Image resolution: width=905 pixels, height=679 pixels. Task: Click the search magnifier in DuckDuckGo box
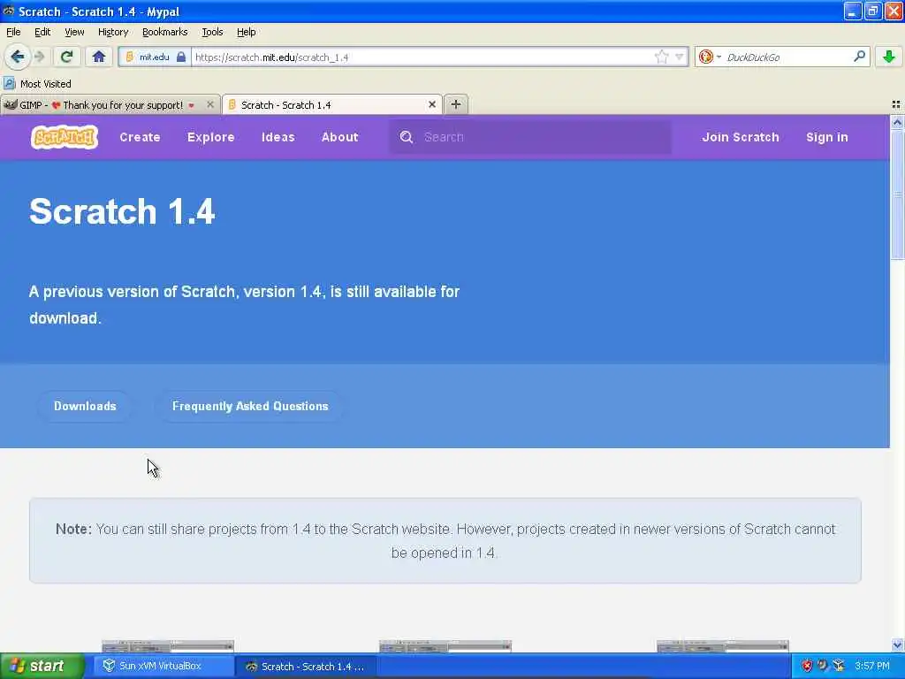pos(859,56)
